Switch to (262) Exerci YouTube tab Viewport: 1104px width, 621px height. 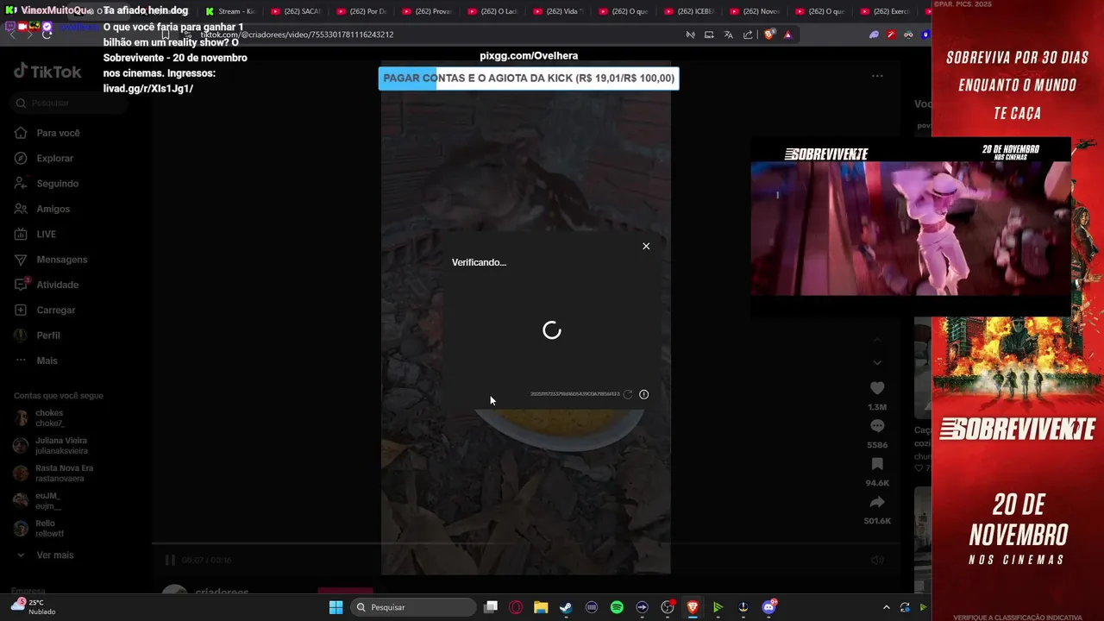pos(886,11)
